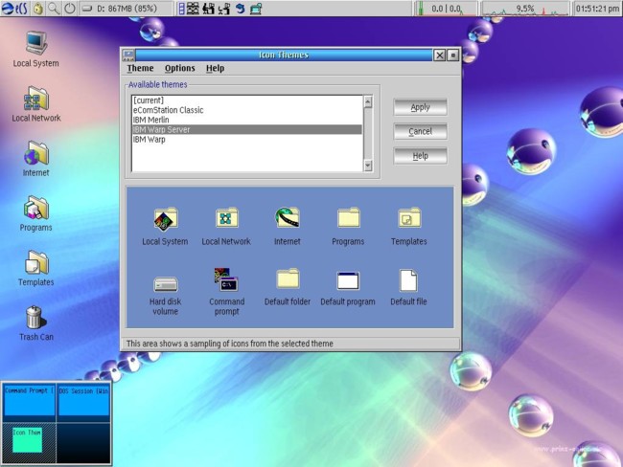
Task: Click the 9.5% CPU usage graph
Action: point(525,9)
